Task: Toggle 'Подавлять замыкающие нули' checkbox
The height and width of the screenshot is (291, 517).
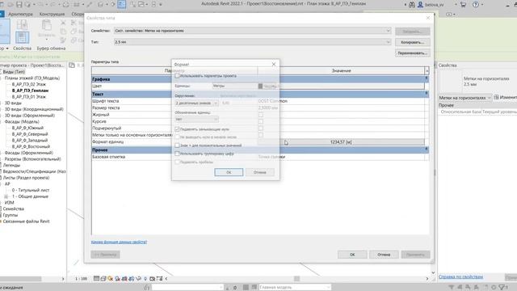Action: [177, 129]
